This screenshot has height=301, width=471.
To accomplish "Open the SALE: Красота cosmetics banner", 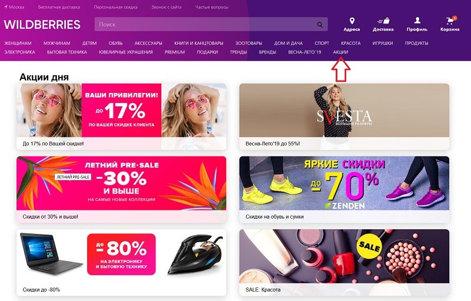I will [x=344, y=262].
